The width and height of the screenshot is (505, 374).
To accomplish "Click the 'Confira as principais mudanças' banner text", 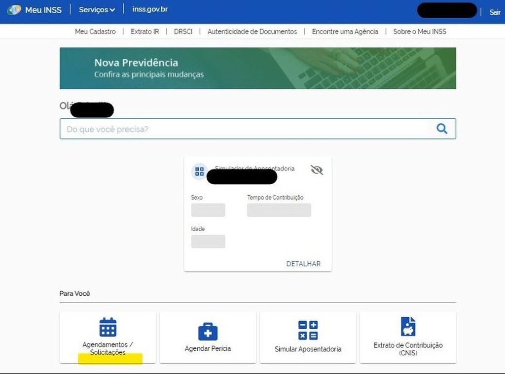I will coord(149,74).
